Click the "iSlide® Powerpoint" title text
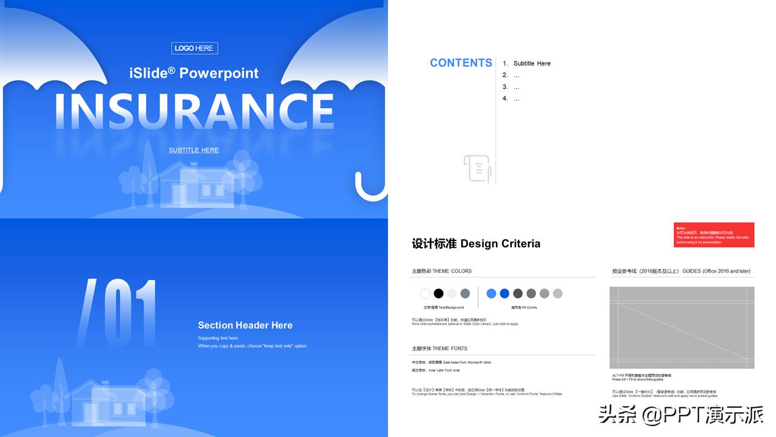Viewport: 776px width, 437px height. coord(194,73)
